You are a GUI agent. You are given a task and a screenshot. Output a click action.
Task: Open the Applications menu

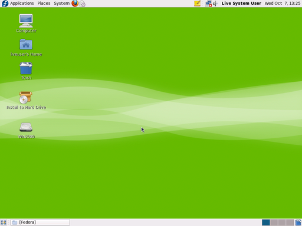click(22, 4)
